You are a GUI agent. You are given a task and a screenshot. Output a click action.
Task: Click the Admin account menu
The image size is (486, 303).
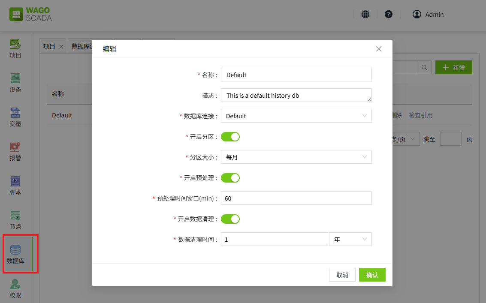[x=428, y=14]
